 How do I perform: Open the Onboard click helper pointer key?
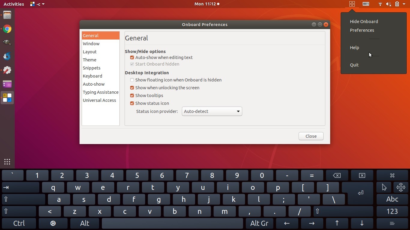pyautogui.click(x=384, y=187)
